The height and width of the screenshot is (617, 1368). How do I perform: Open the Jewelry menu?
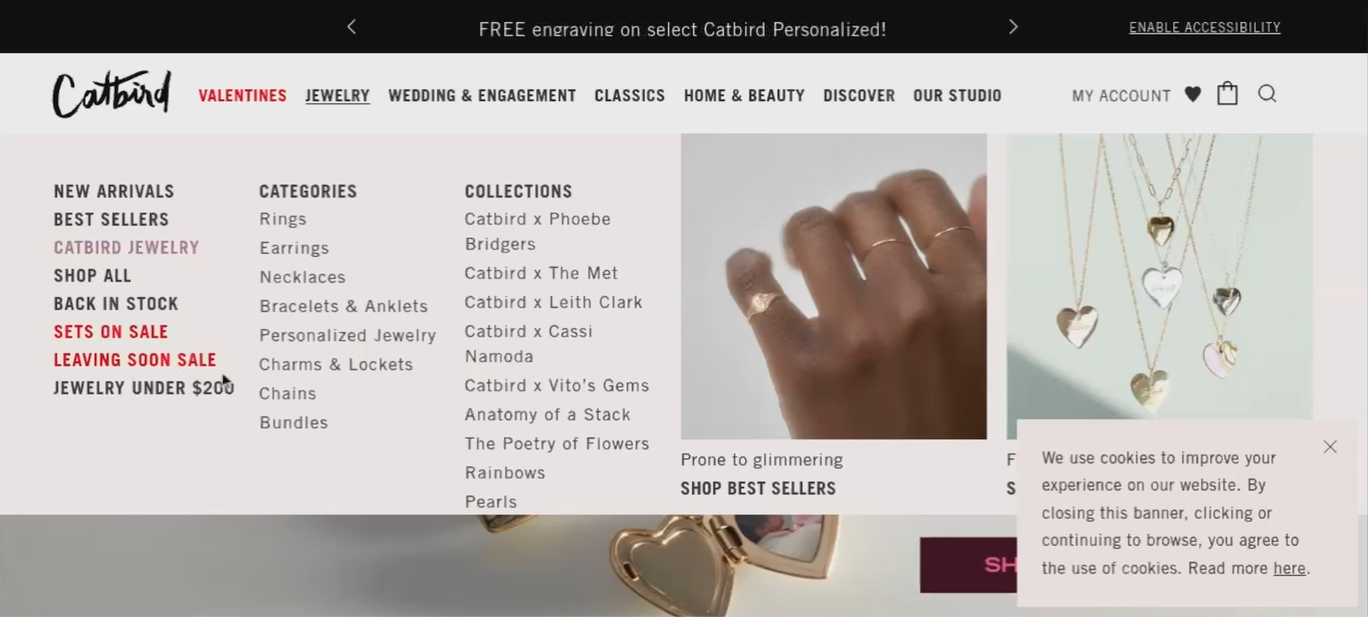[x=337, y=95]
